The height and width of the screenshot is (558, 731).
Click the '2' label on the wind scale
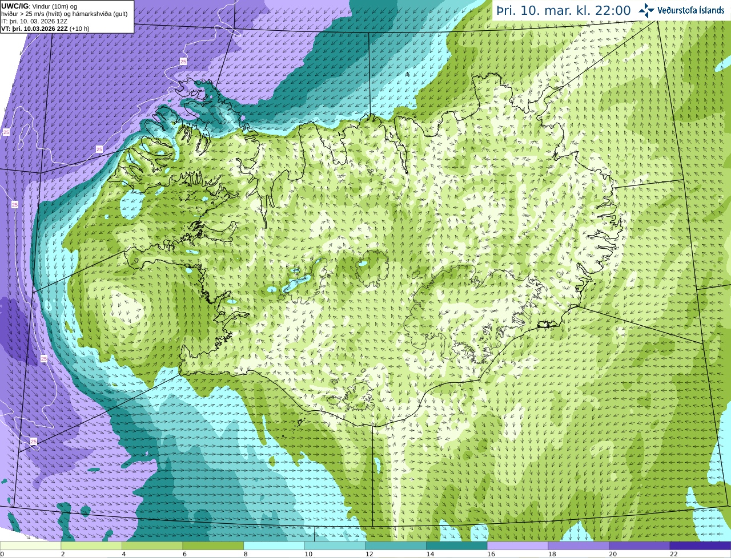tap(62, 554)
